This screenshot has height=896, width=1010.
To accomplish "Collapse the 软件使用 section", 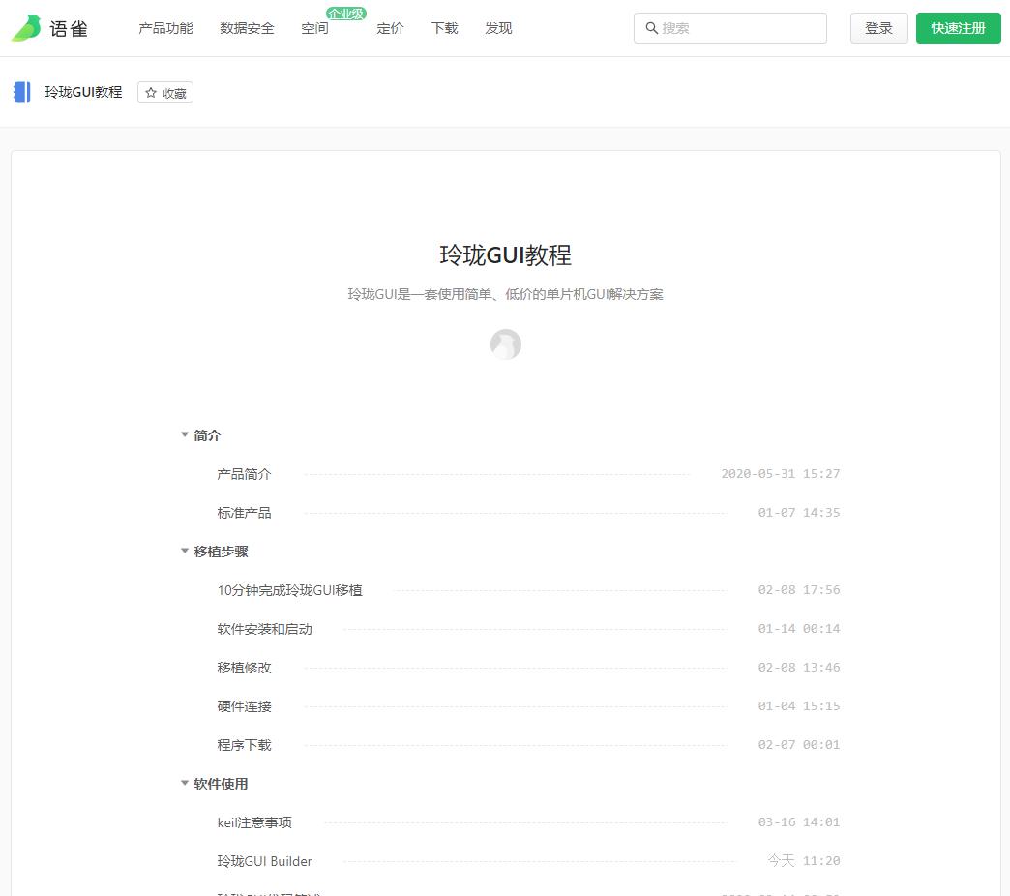I will coord(184,784).
